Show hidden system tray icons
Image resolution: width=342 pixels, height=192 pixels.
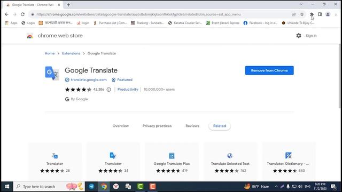tap(276, 187)
